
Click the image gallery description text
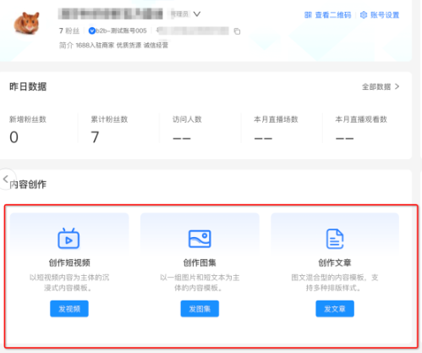click(200, 283)
